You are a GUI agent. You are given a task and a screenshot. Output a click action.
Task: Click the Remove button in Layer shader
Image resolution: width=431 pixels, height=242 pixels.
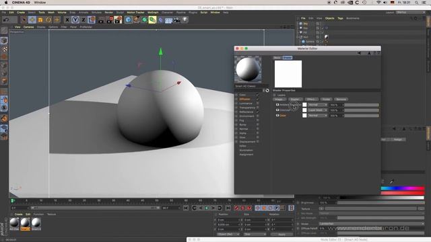[x=341, y=99]
